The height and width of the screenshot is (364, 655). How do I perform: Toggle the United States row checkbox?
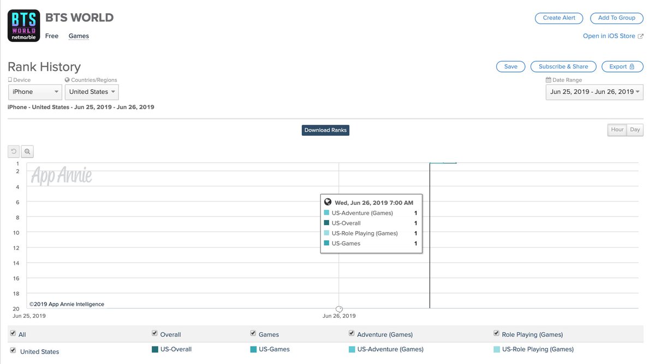(13, 350)
